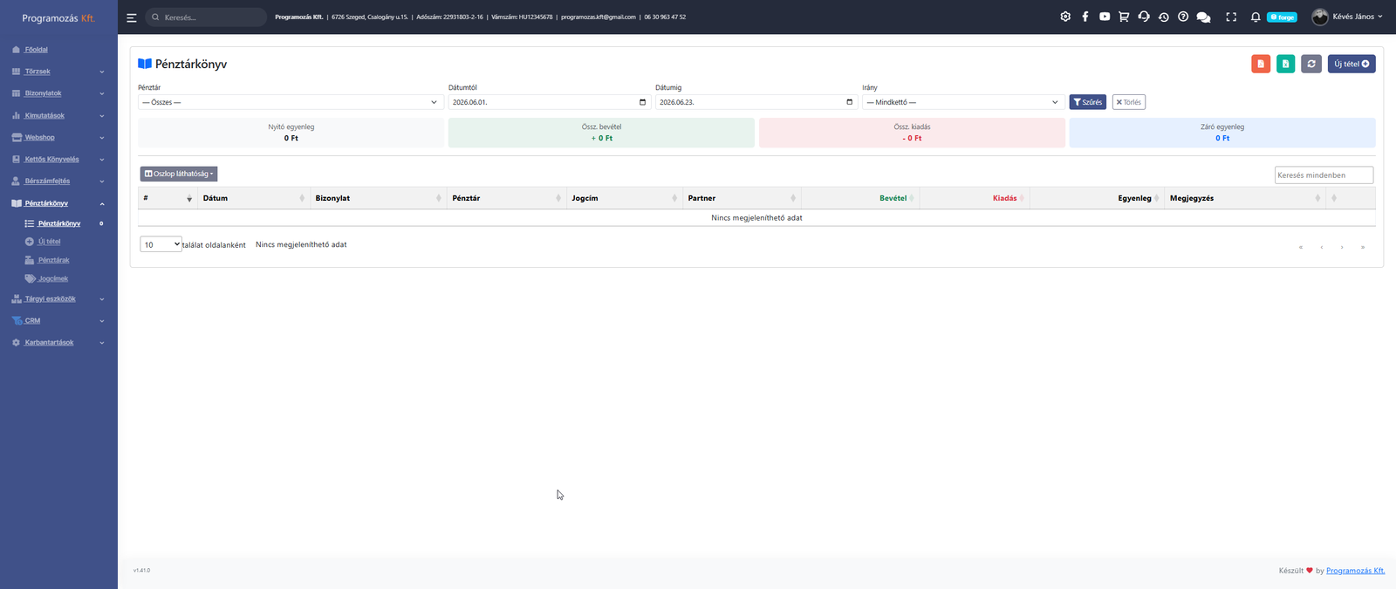Open the Irány direction dropdown
1396x589 pixels.
coord(963,102)
